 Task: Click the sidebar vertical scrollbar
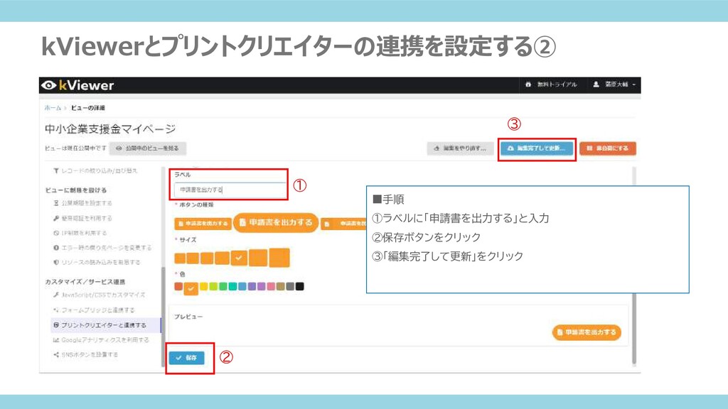(x=163, y=315)
